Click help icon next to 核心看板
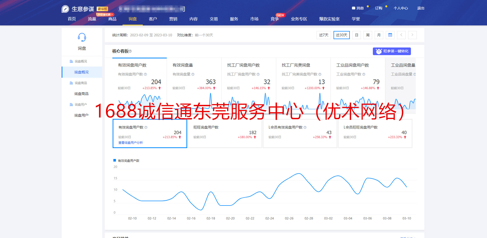The height and width of the screenshot is (238, 487). (130, 51)
